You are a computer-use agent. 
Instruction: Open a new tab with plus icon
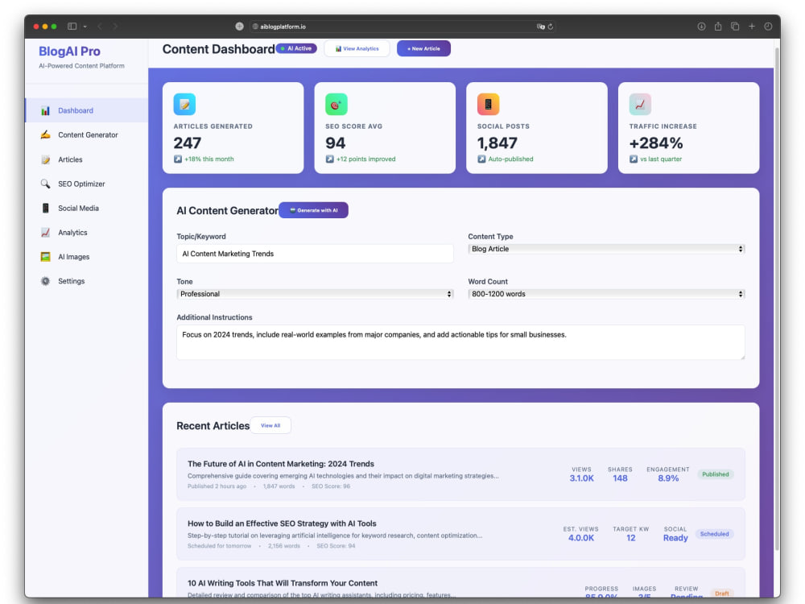click(752, 27)
